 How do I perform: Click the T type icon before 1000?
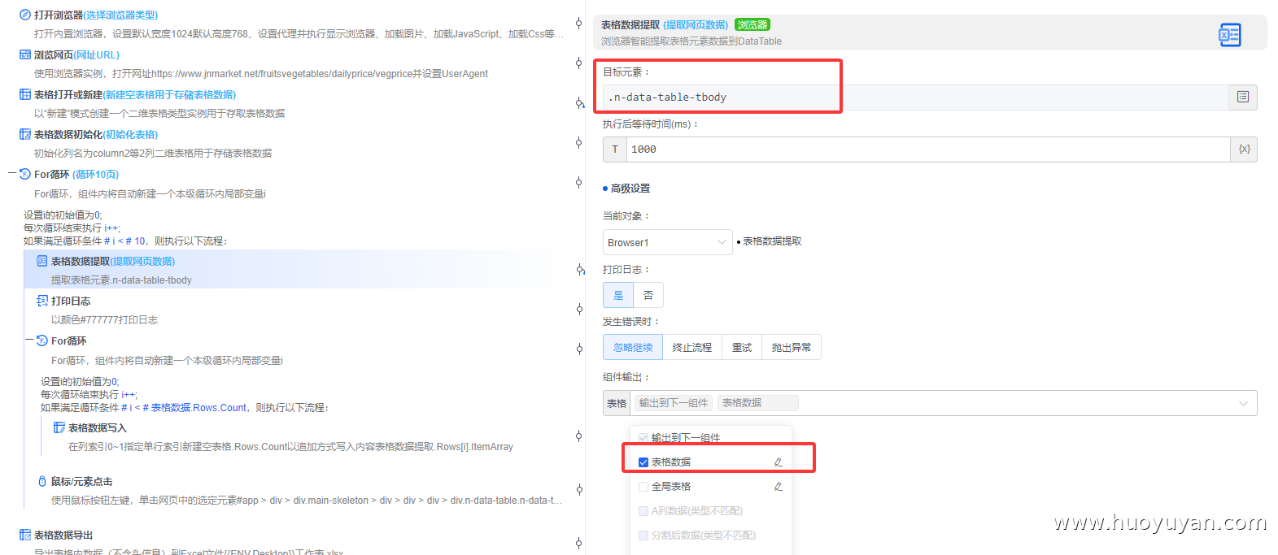[x=615, y=150]
